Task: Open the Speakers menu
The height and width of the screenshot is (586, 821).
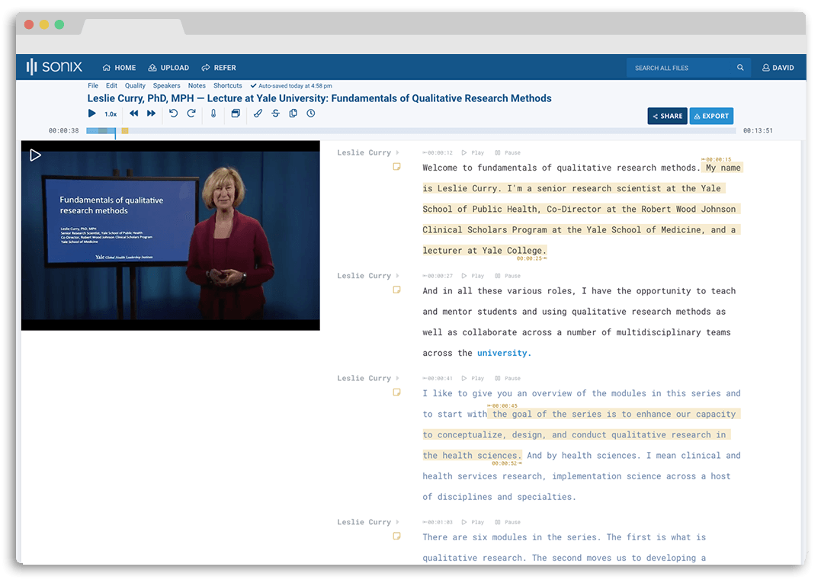Action: click(x=166, y=85)
